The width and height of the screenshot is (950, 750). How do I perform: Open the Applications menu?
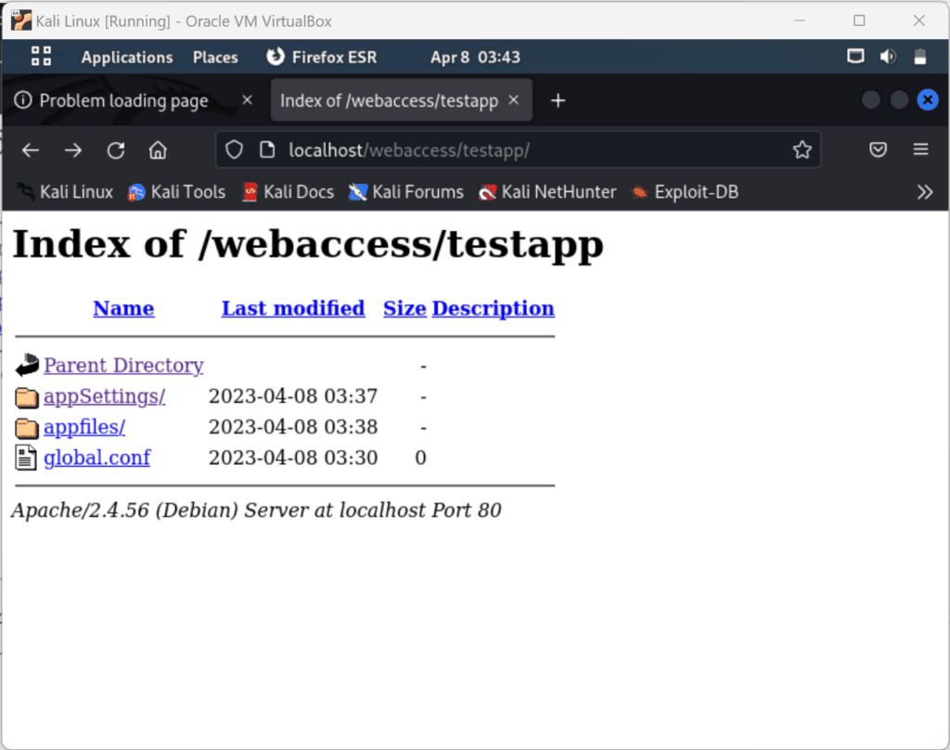click(126, 58)
